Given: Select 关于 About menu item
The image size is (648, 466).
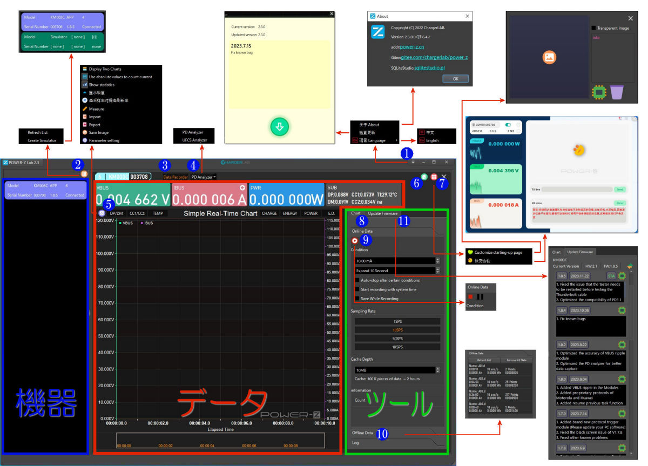Looking at the screenshot, I should tap(375, 125).
